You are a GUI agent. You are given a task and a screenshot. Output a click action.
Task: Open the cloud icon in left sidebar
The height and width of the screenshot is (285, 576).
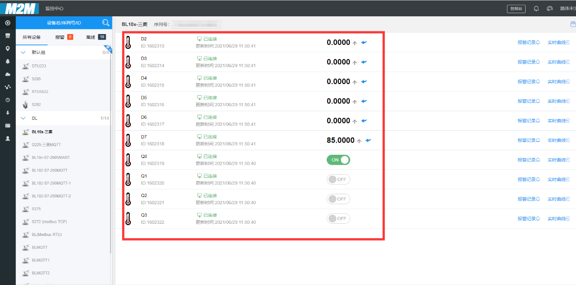click(8, 74)
